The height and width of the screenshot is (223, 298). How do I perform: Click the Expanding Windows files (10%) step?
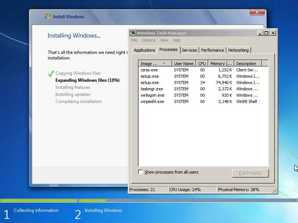[x=88, y=80]
